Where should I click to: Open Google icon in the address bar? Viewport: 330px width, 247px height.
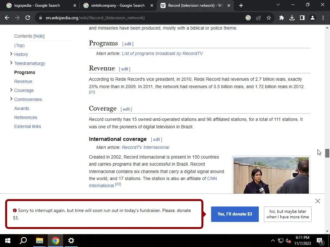(248, 18)
